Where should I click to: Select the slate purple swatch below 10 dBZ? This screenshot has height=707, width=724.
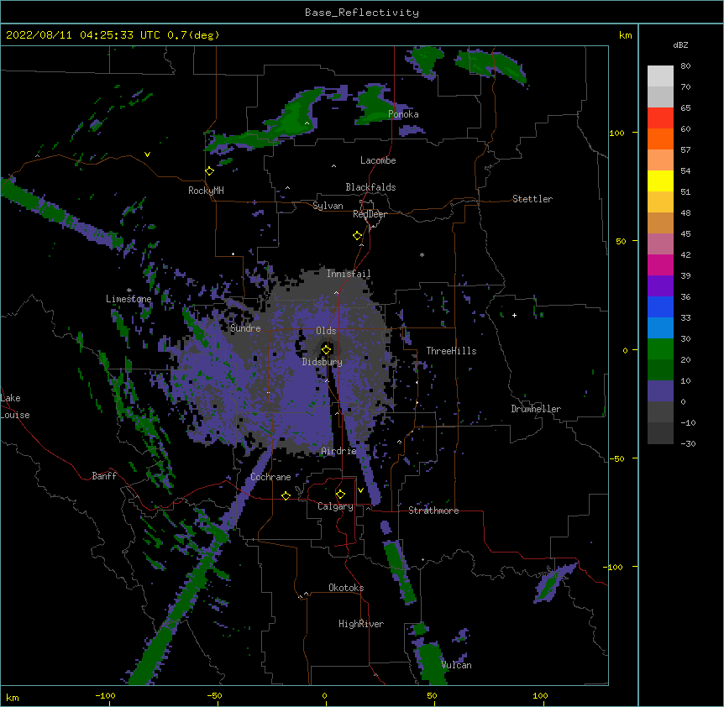[660, 391]
